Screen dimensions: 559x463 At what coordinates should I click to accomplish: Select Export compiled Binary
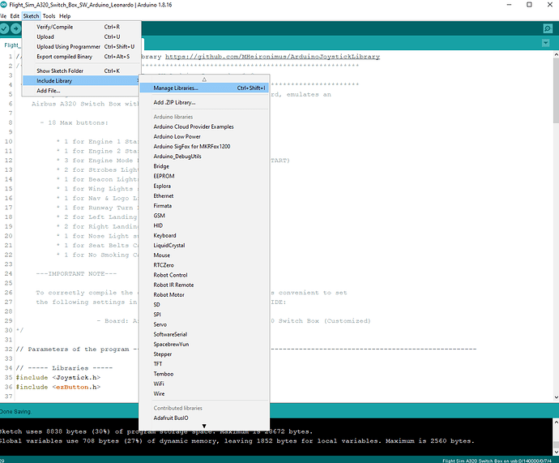[x=82, y=57]
